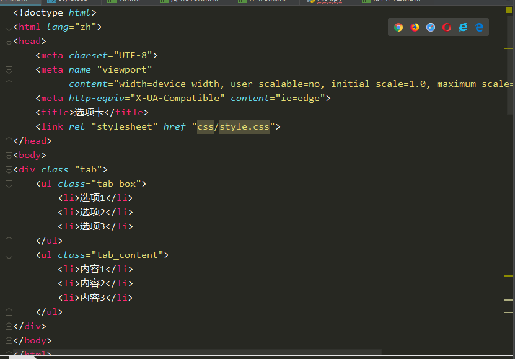Screen dimensions: 515x359
Task: Open page preview in Safari
Action: (x=431, y=27)
